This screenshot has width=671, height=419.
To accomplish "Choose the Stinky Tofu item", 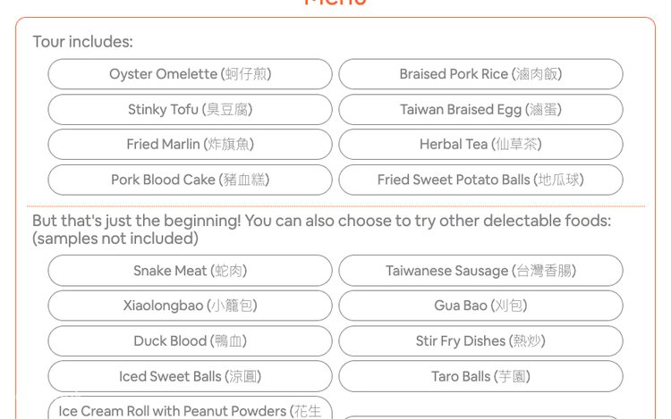I will [190, 110].
